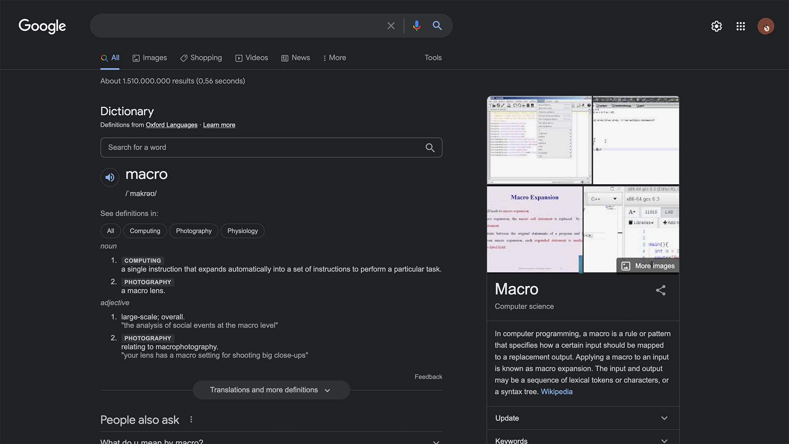The height and width of the screenshot is (444, 789).
Task: Filter definitions by Physiology
Action: coord(242,231)
